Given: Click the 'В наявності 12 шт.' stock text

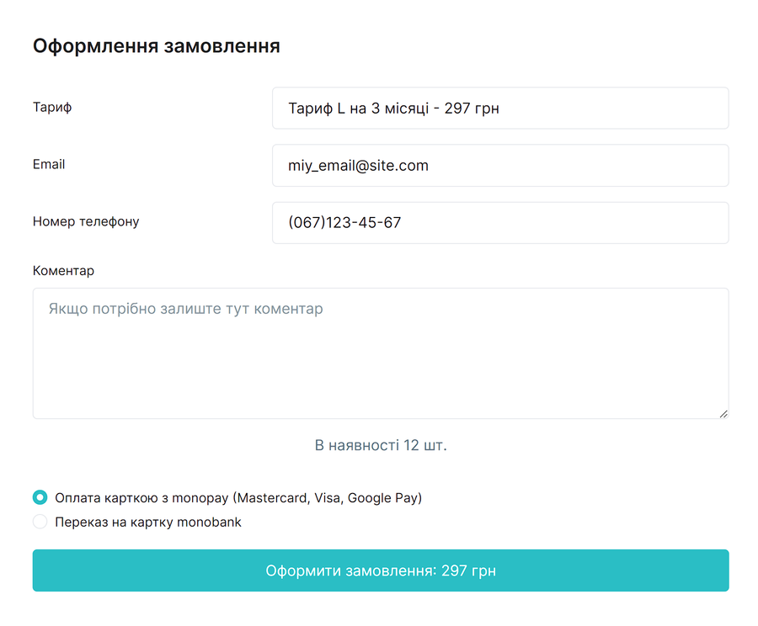Looking at the screenshot, I should pos(381,445).
